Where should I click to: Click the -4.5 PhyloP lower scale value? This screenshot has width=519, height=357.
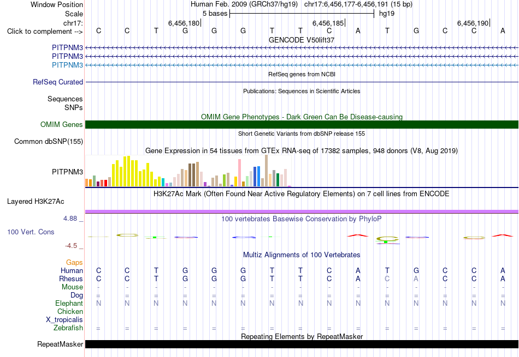tap(71, 246)
